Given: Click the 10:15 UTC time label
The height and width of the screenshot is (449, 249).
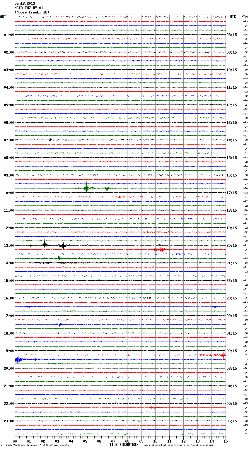Looking at the screenshot, I should (x=232, y=70).
